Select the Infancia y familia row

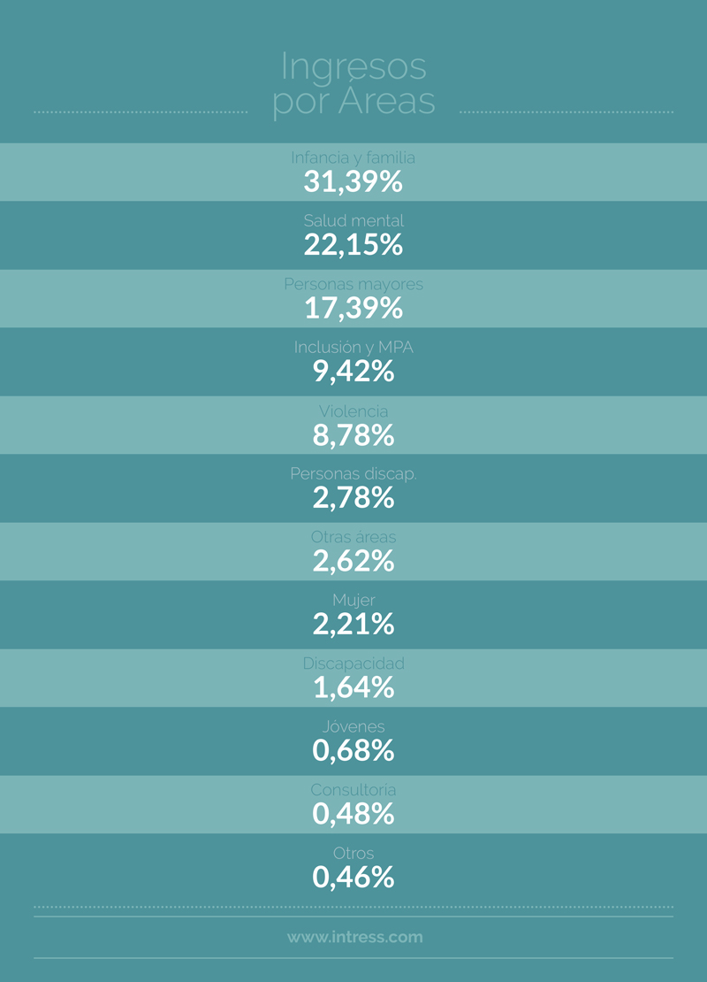click(x=353, y=172)
